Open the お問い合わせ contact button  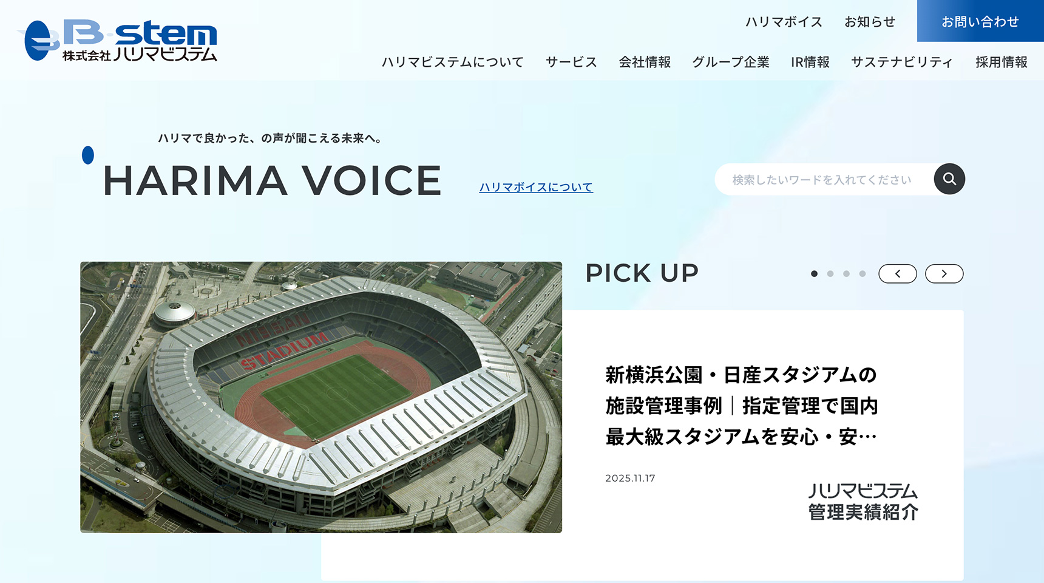980,21
